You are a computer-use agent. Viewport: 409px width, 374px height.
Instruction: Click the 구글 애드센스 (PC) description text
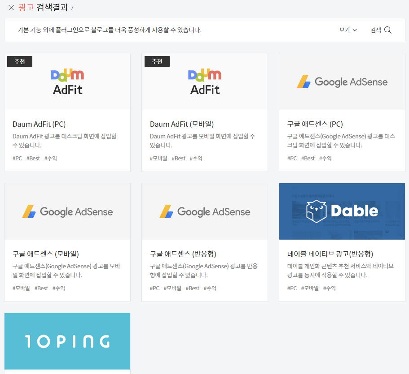click(341, 141)
